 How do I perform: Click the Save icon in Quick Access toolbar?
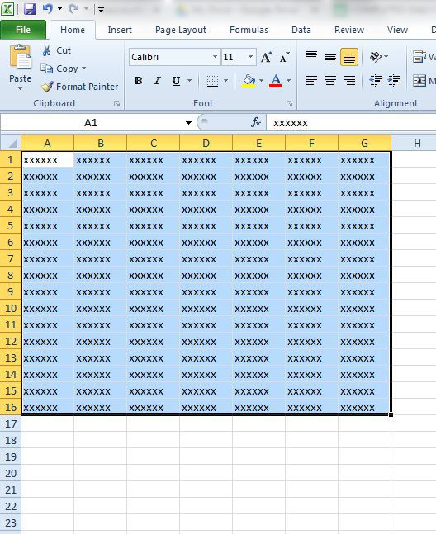click(30, 9)
